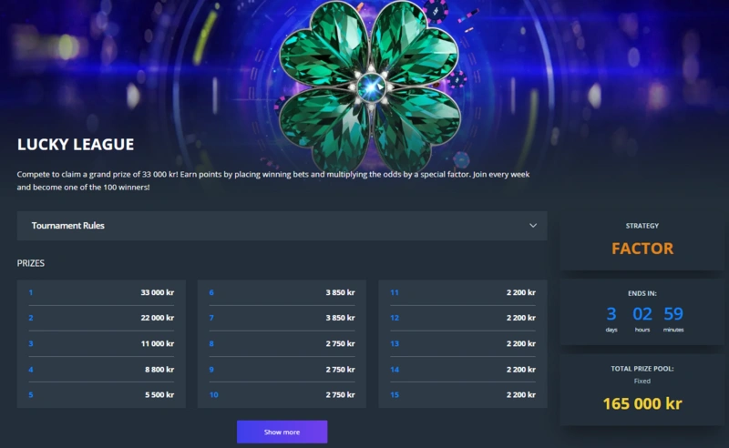
Task: Select the 1st place 33 000 kr row
Action: (100, 292)
